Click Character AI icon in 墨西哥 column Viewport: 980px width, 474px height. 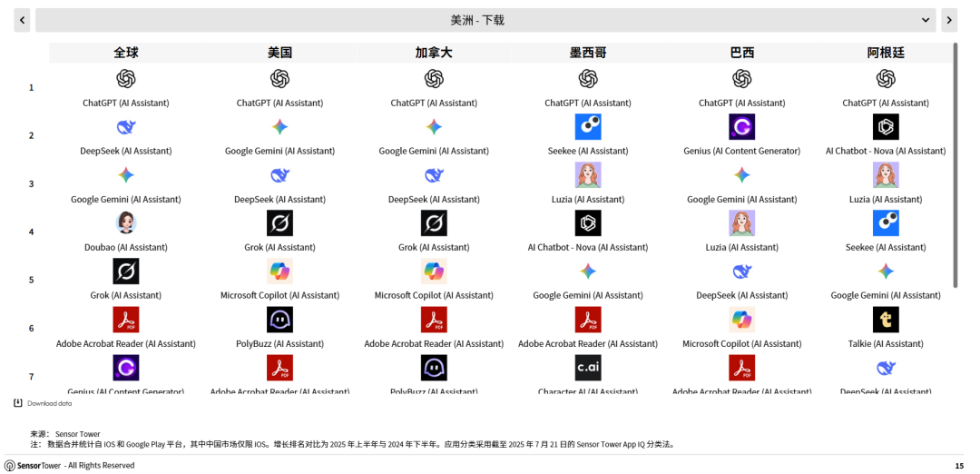point(588,367)
